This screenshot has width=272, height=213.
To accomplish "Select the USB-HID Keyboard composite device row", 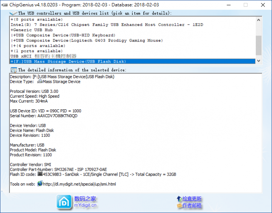I will [133, 35].
